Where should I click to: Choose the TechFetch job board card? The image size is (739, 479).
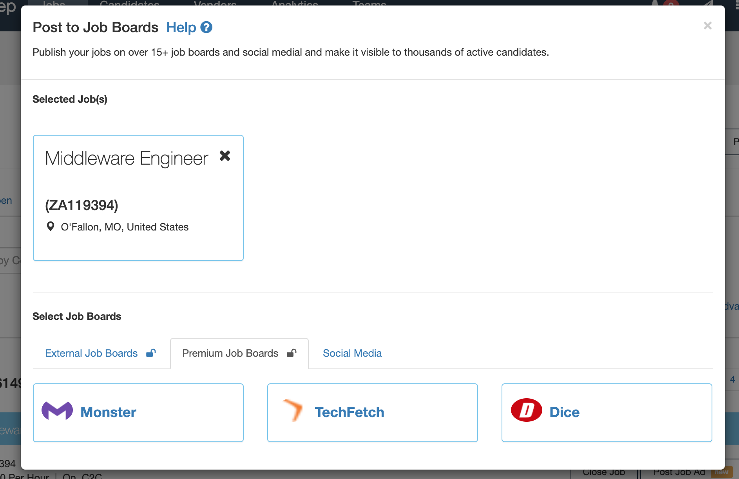[373, 413]
